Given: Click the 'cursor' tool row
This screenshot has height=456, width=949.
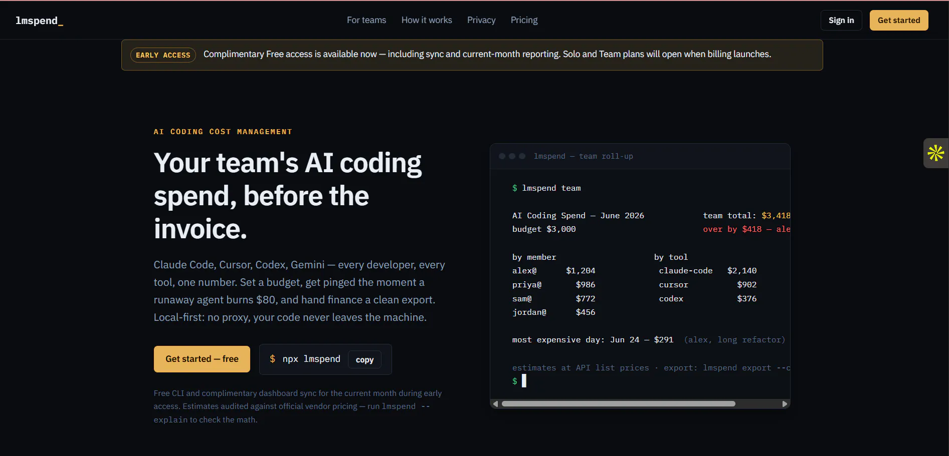Looking at the screenshot, I should point(708,285).
